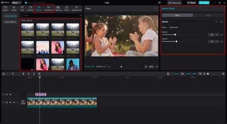Lock the main video track
The width and height of the screenshot is (227, 124).
(7, 103)
